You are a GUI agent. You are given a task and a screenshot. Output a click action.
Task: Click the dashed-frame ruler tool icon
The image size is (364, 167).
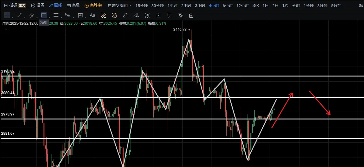[x=103, y=15]
